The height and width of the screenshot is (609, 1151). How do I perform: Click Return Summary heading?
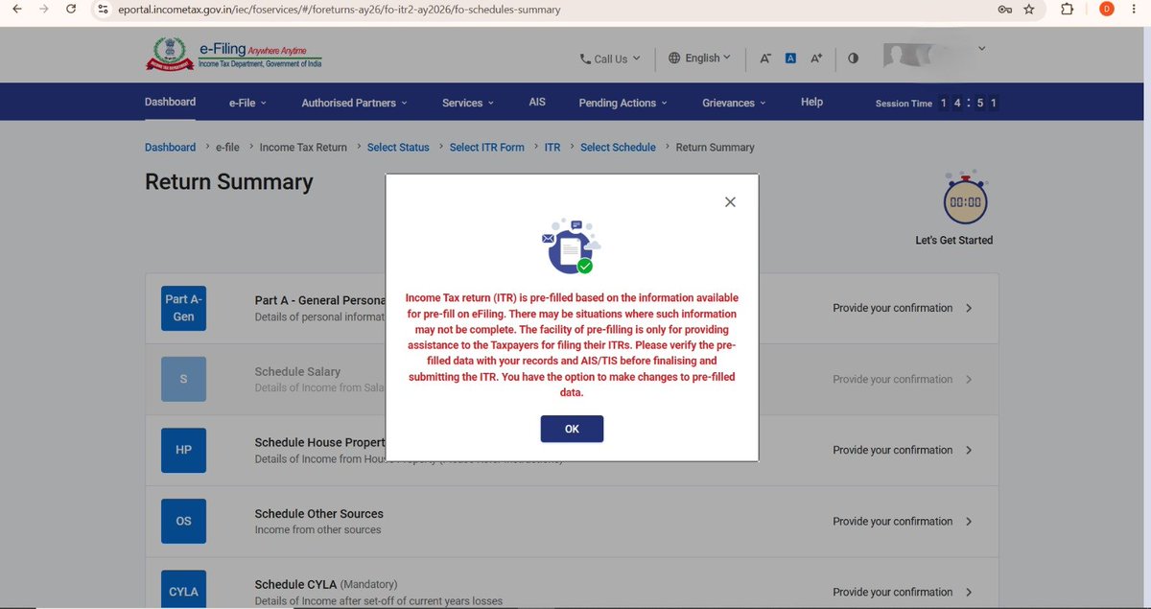(229, 182)
